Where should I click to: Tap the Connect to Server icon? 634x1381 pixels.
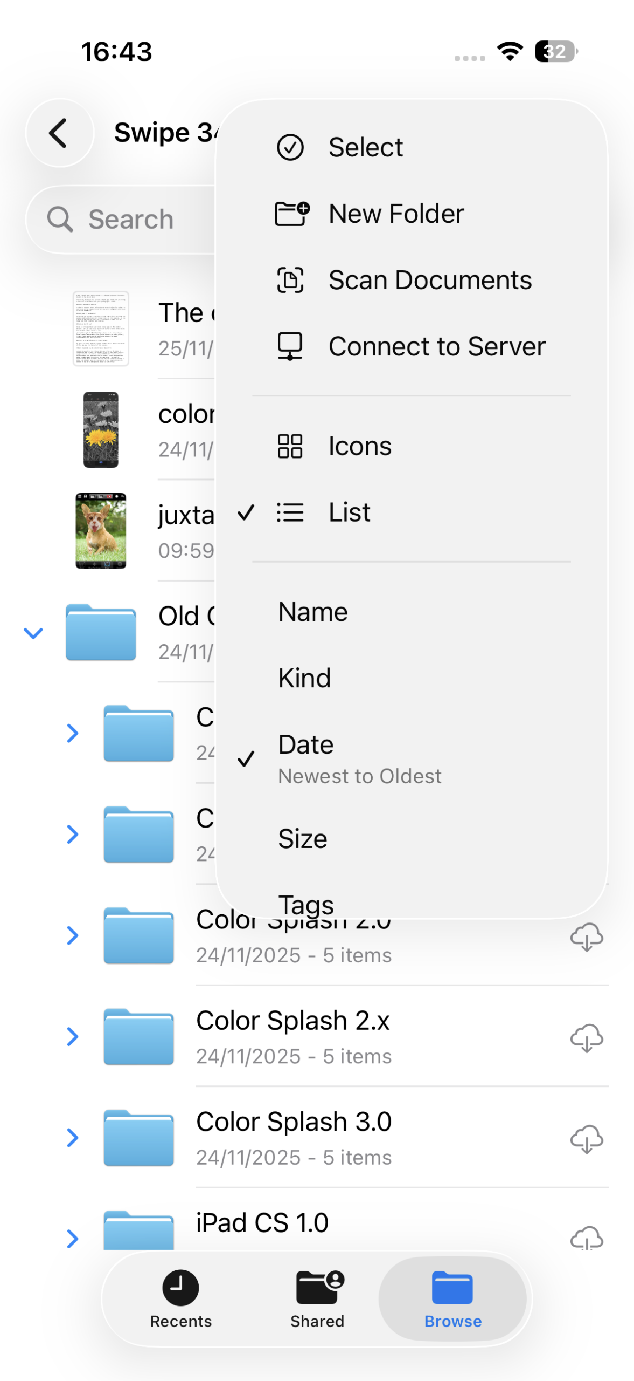pos(290,346)
